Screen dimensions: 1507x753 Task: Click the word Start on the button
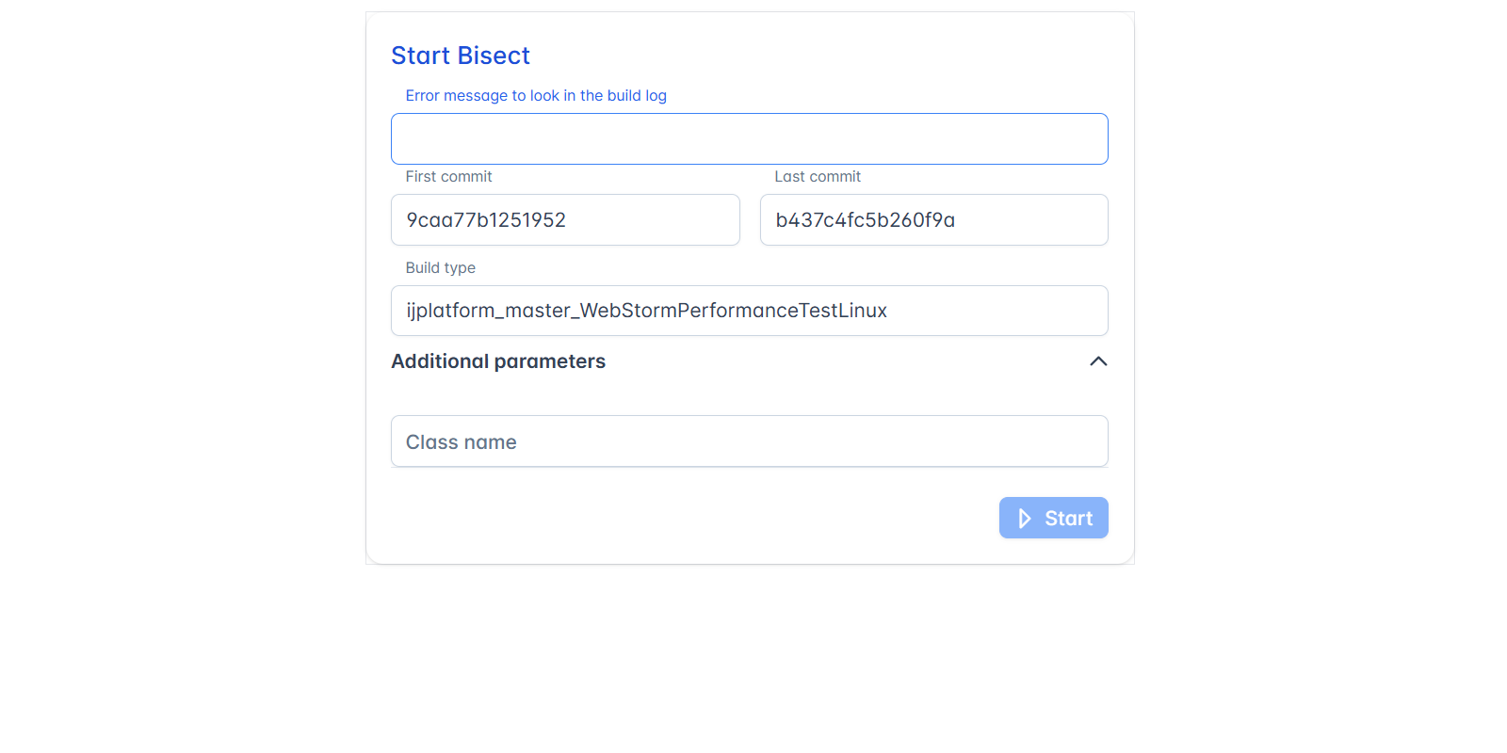pos(1068,519)
